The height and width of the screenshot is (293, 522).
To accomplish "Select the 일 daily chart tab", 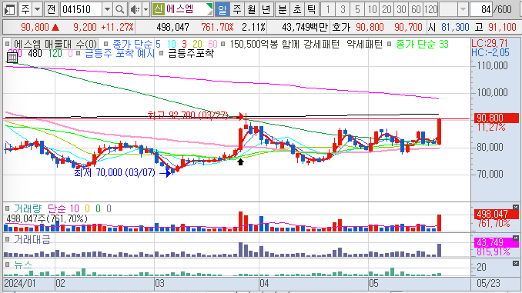I will (222, 9).
